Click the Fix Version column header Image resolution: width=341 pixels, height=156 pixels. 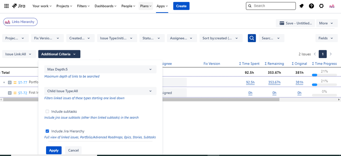(212, 64)
